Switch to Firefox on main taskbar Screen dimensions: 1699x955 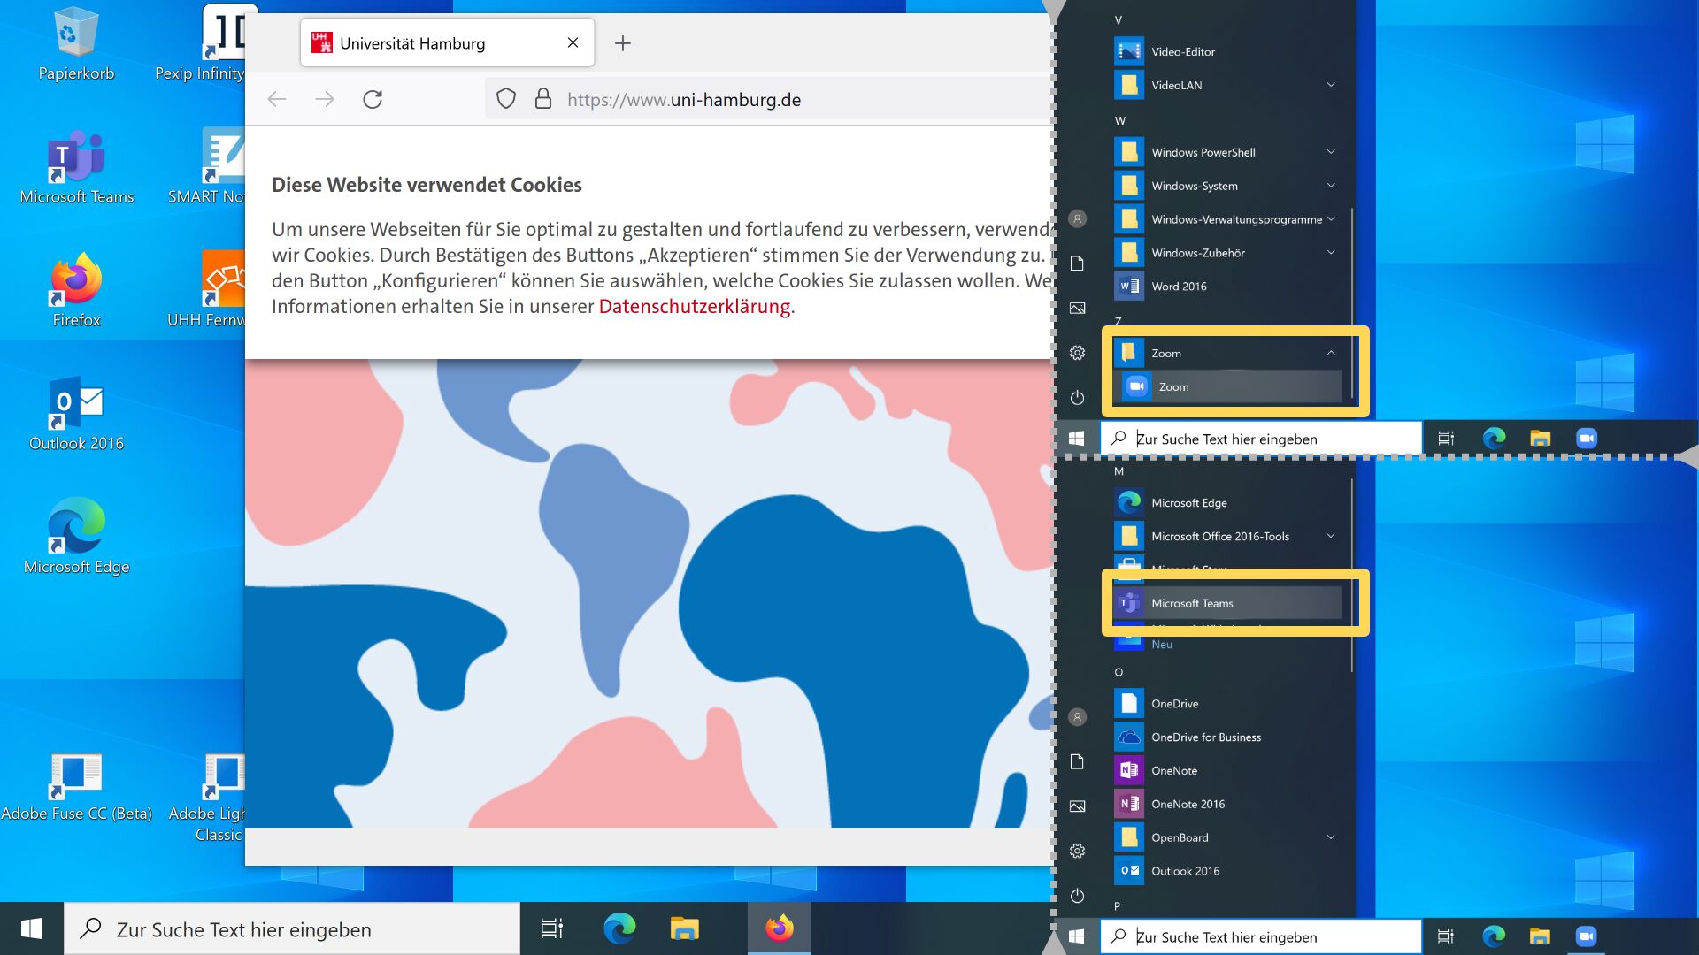[780, 928]
